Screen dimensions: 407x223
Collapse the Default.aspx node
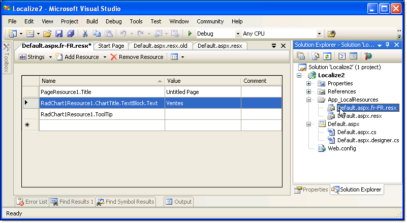click(308, 124)
